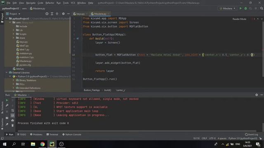Expand the DLLs folder node
Image resolution: width=264 pixels, height=148 pixels.
13,84
